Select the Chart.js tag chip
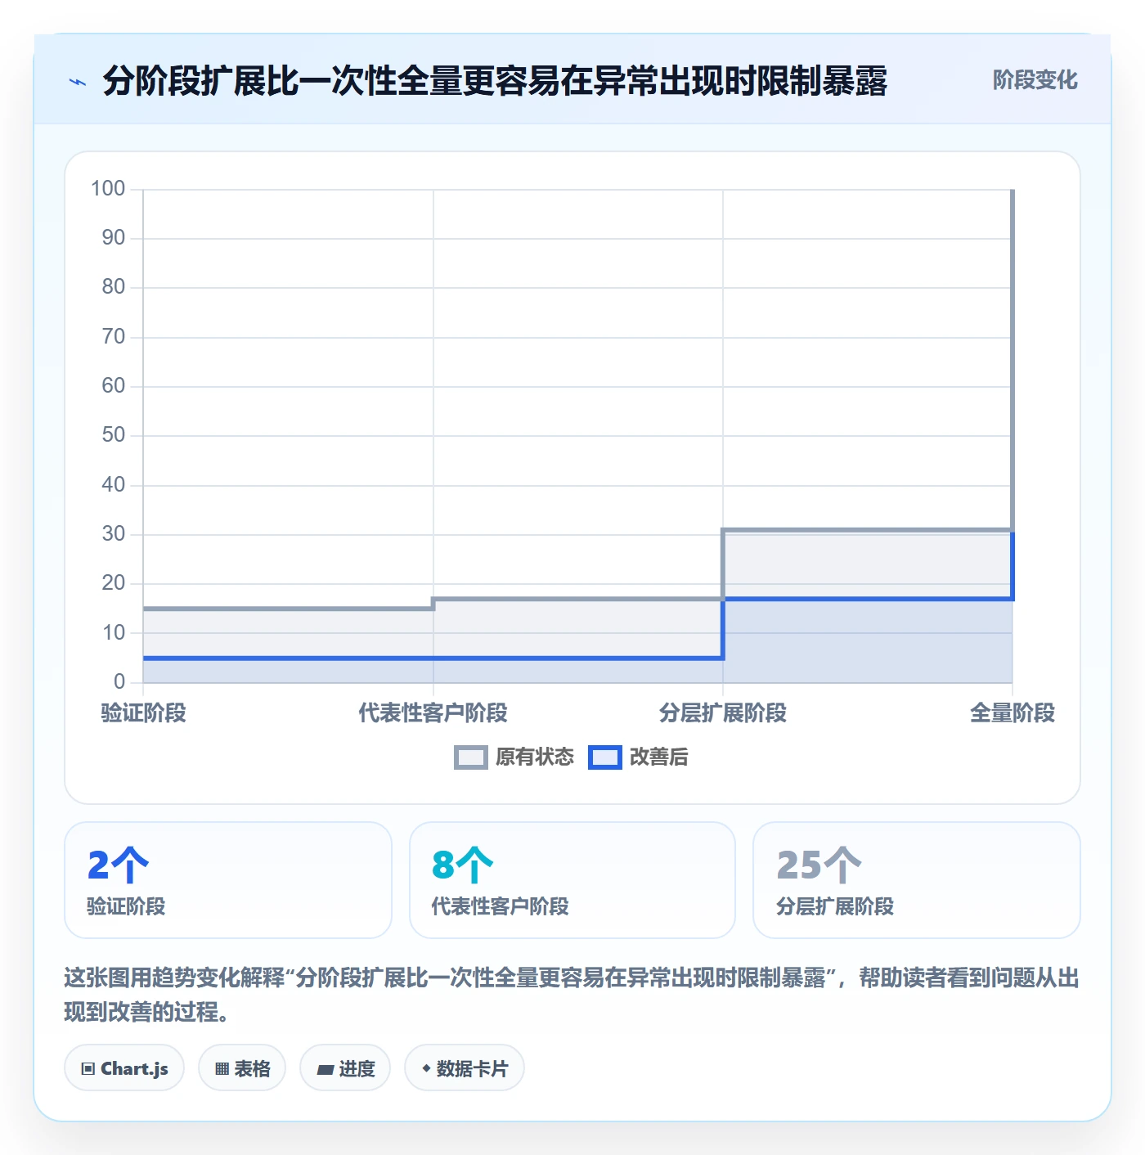The height and width of the screenshot is (1155, 1145). click(x=124, y=1068)
